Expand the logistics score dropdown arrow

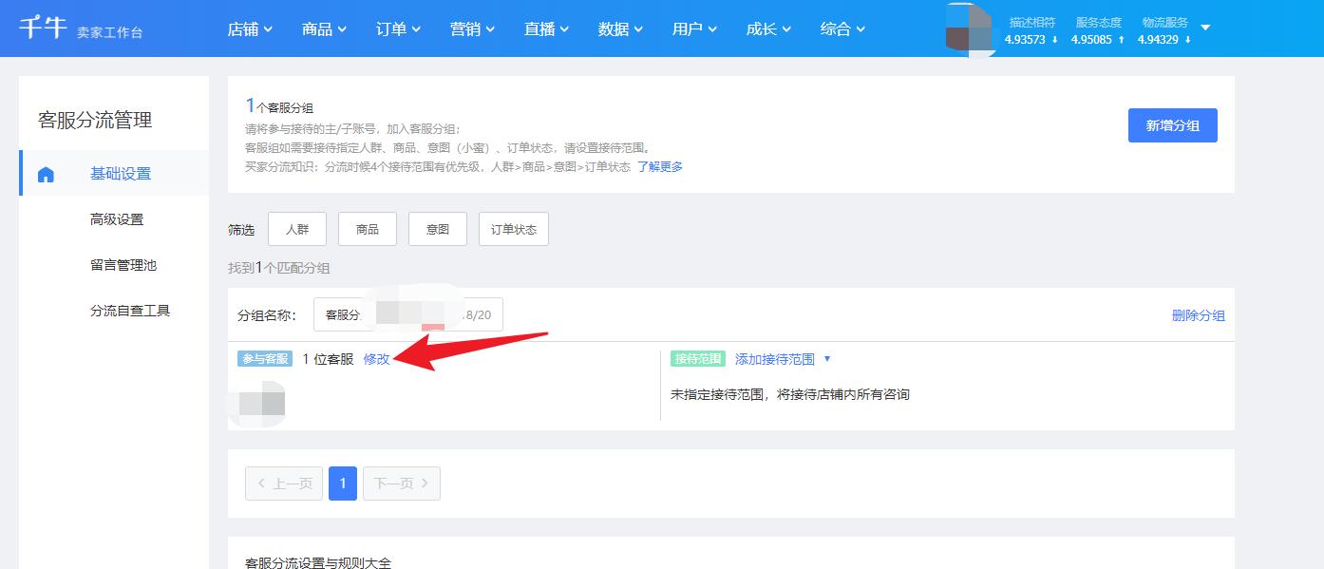pos(1207,28)
